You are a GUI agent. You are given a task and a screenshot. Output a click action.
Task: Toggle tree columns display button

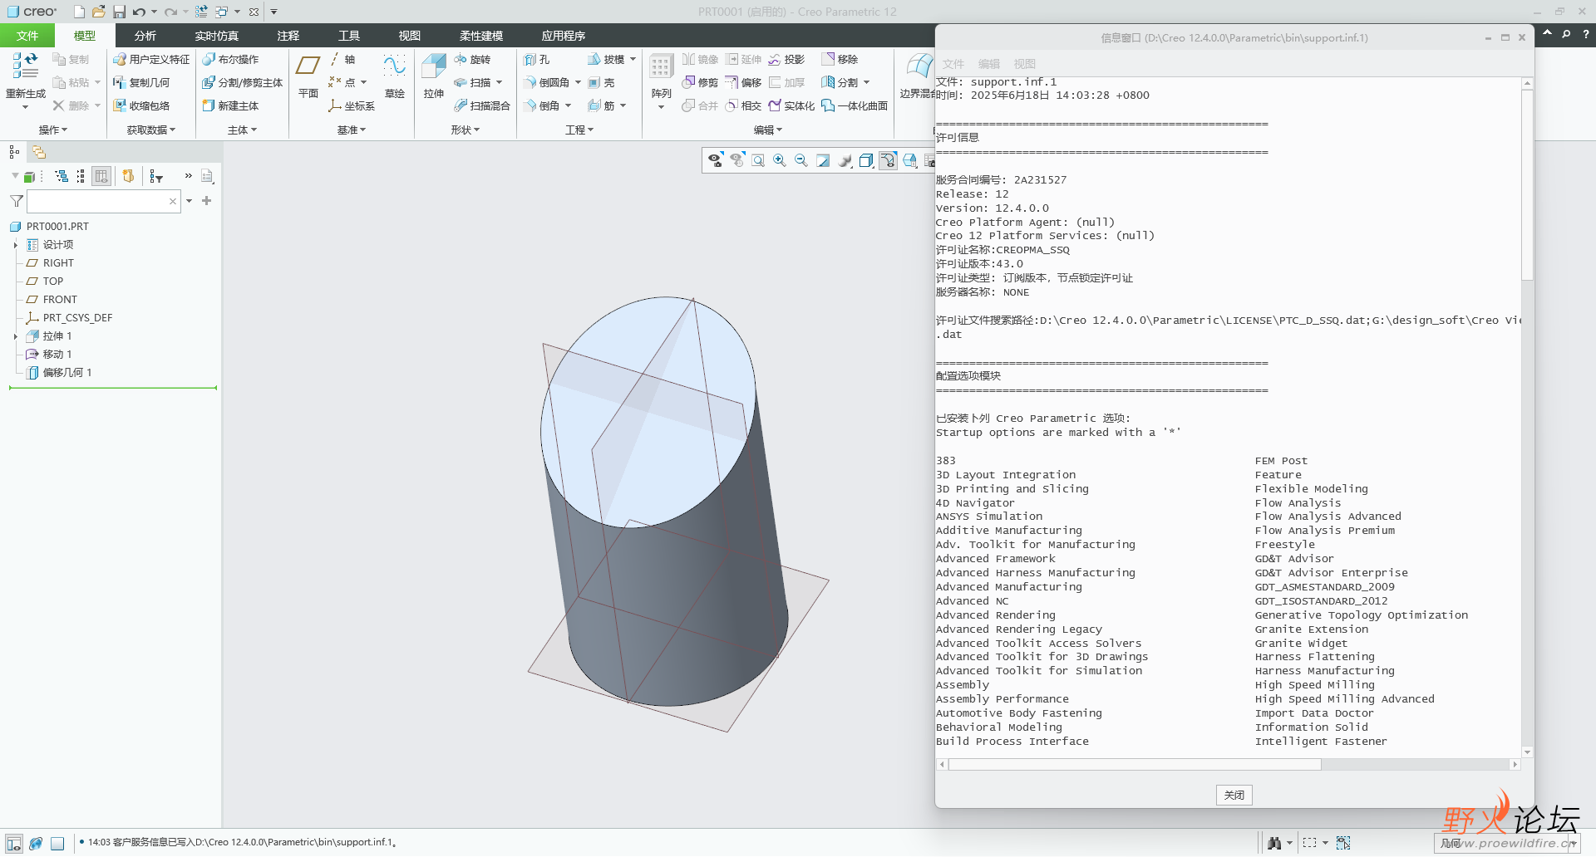click(101, 176)
